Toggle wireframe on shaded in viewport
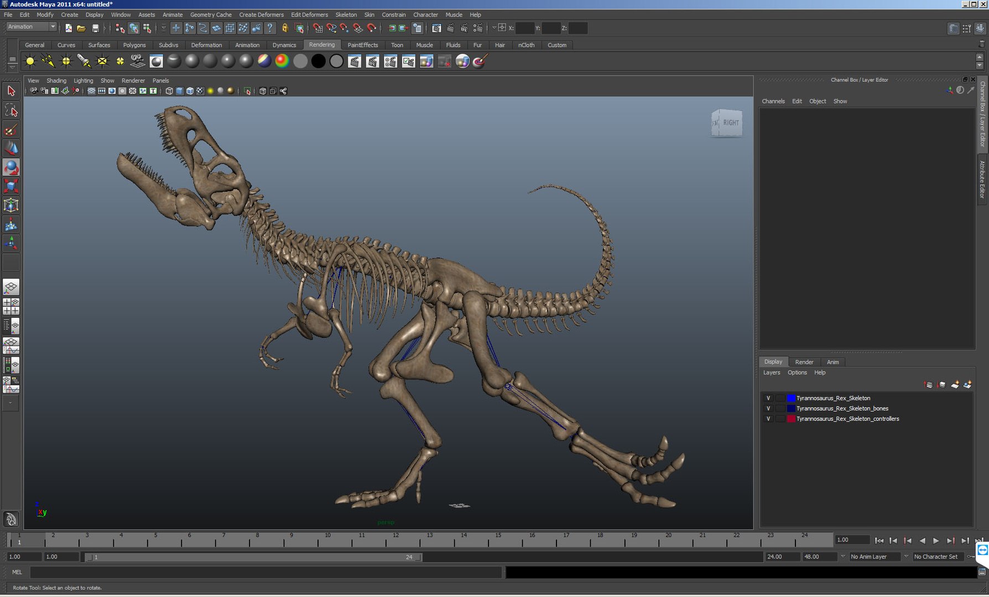The height and width of the screenshot is (597, 989). [x=190, y=91]
